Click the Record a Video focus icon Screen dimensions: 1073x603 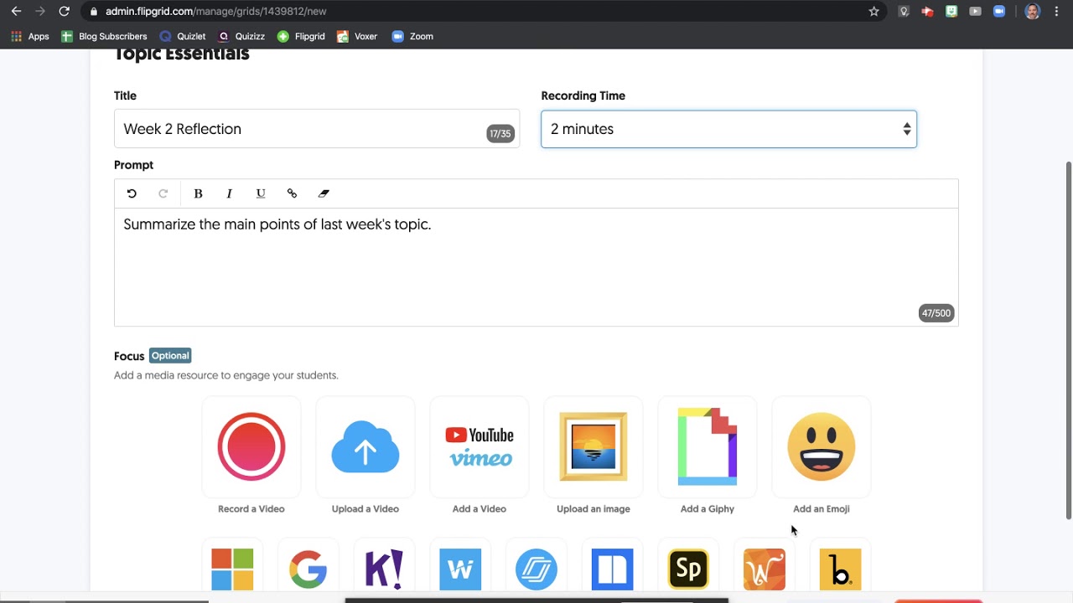click(x=251, y=447)
